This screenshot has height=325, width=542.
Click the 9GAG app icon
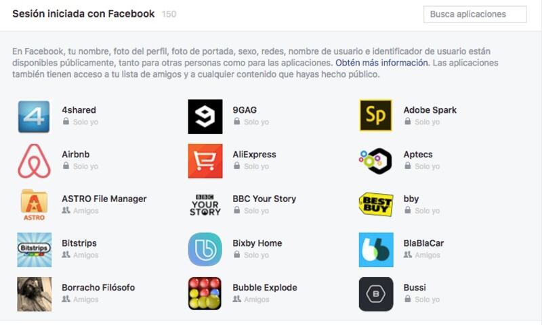[x=205, y=116]
